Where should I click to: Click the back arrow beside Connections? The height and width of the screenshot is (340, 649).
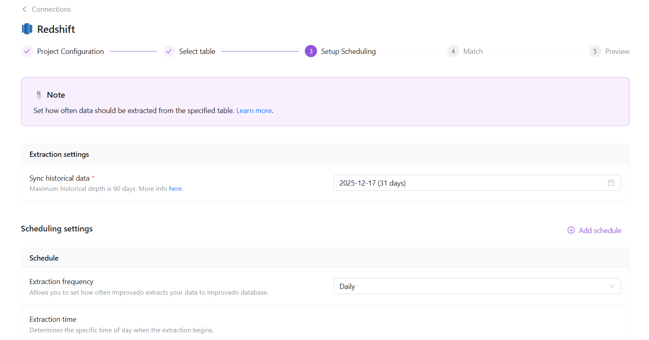(x=24, y=9)
